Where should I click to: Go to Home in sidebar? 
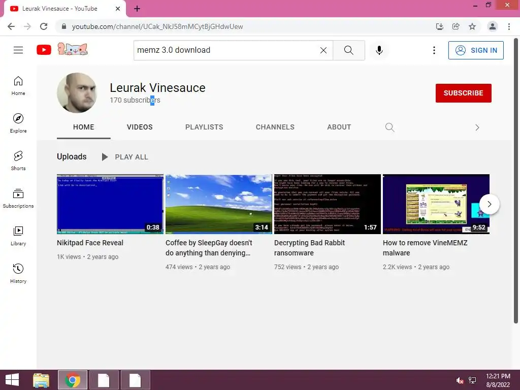pos(18,86)
